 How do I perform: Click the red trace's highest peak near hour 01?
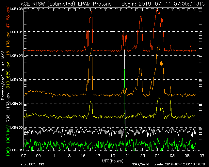(157, 9)
